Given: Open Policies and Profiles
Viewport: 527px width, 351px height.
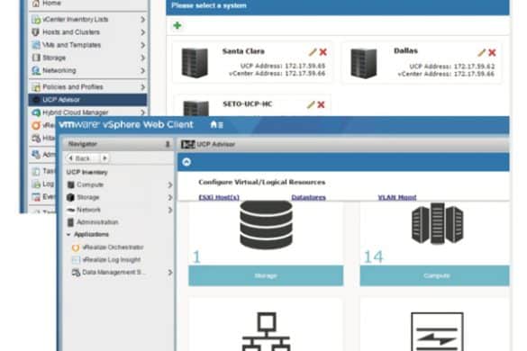Looking at the screenshot, I should [x=73, y=87].
